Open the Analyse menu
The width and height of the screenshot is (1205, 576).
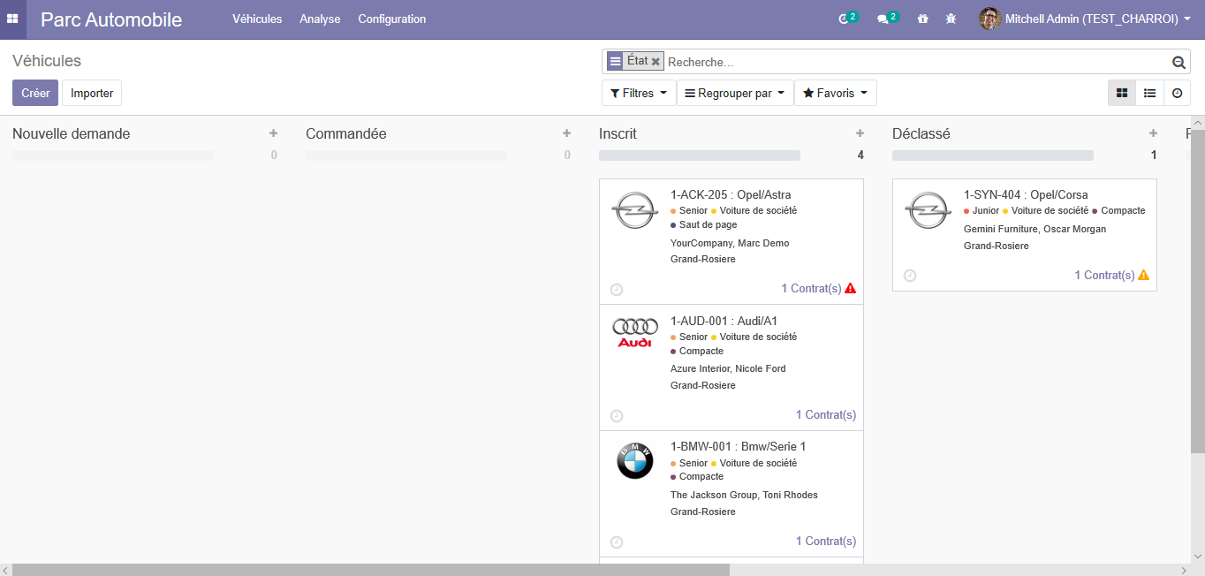pos(320,19)
